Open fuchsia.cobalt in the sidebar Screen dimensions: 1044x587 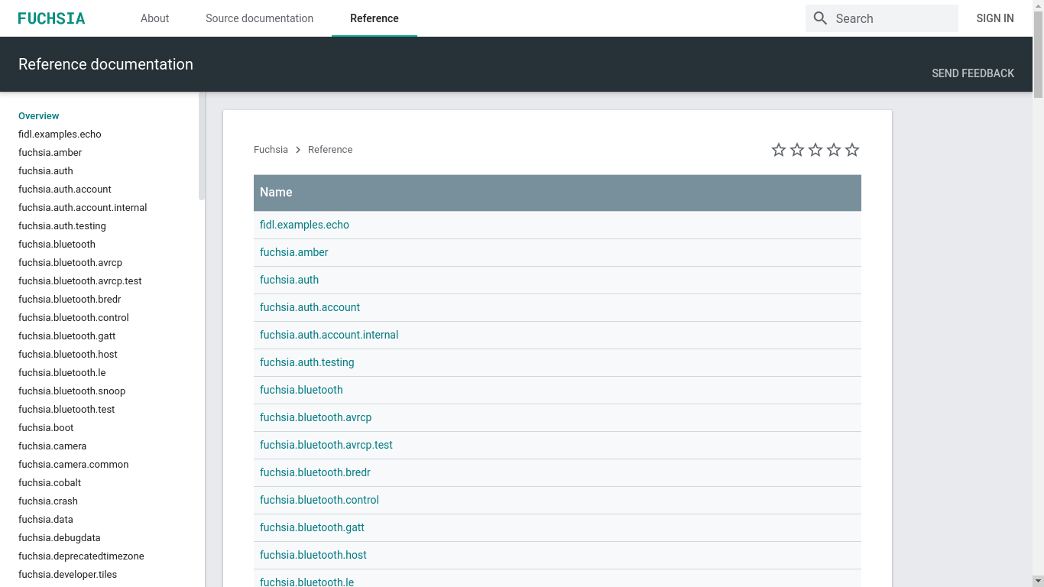click(x=50, y=483)
